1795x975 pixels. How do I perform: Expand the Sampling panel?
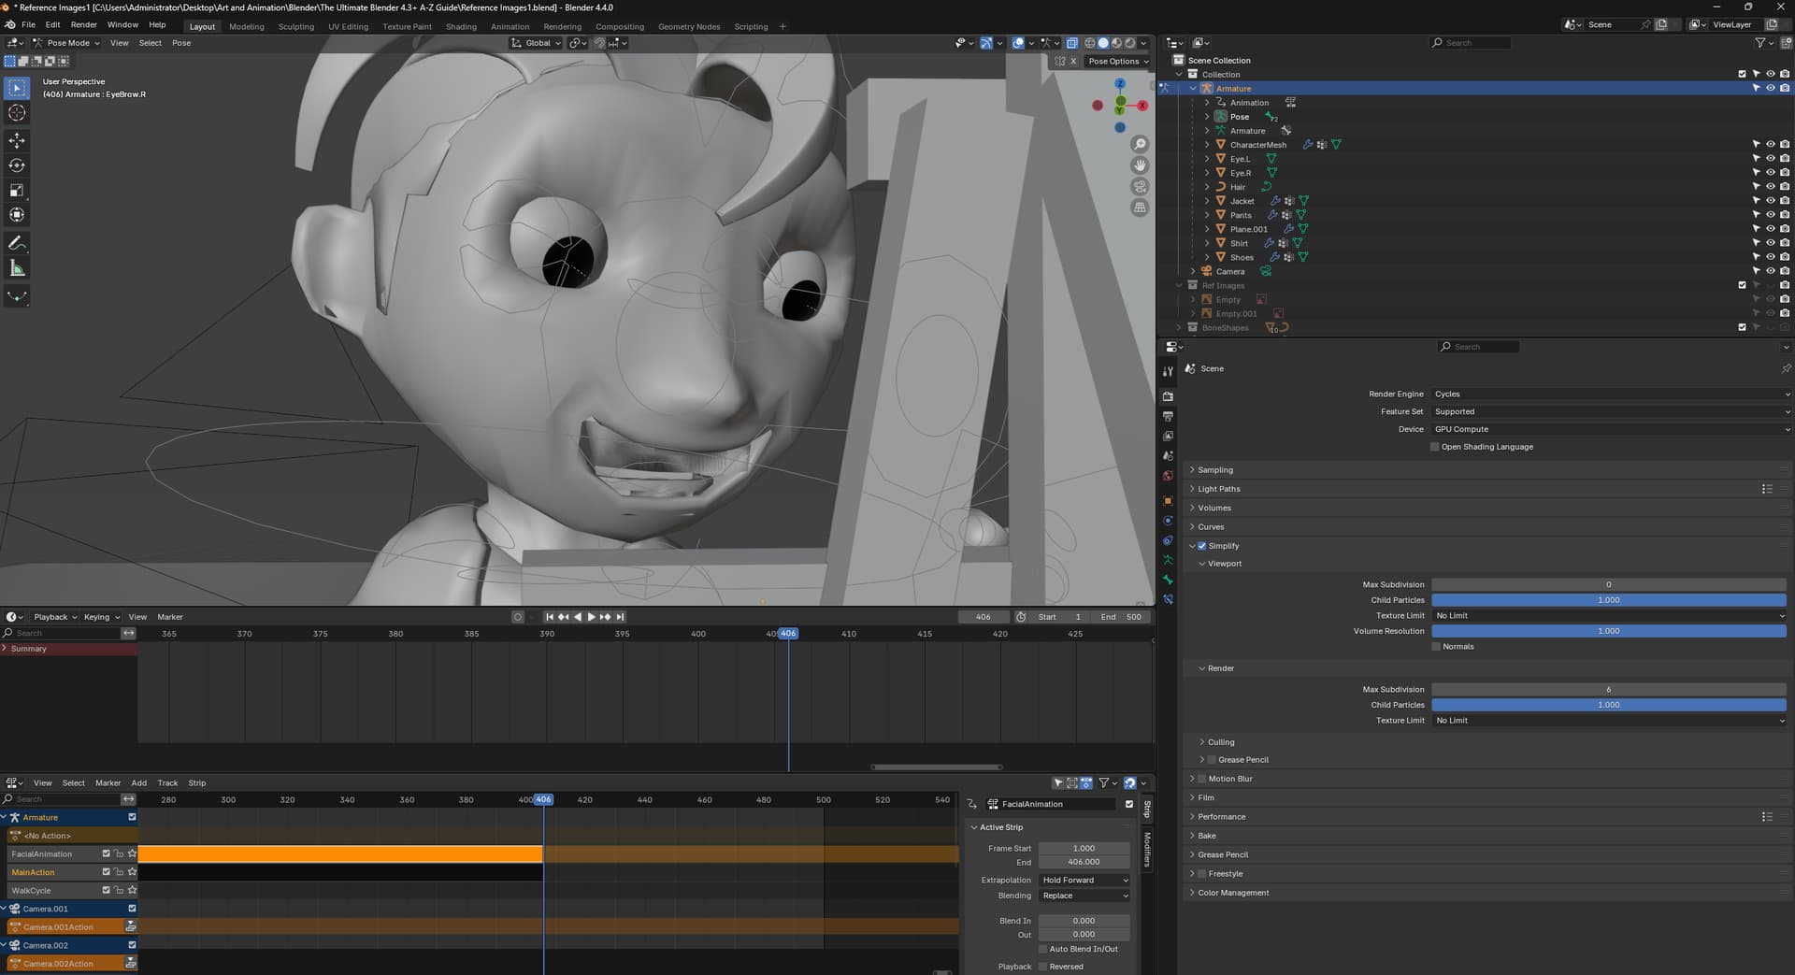tap(1215, 470)
